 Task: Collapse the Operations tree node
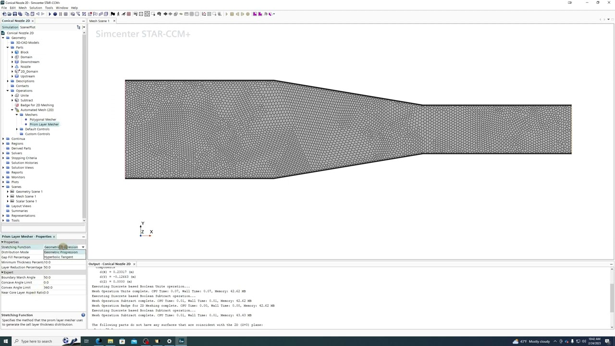pyautogui.click(x=7, y=90)
